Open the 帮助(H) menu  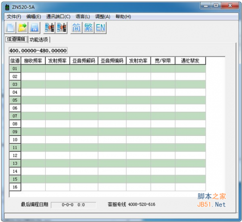click(x=123, y=16)
